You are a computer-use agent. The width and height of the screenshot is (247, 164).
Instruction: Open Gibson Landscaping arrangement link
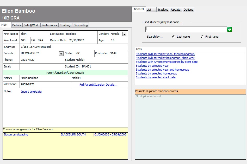point(16,135)
